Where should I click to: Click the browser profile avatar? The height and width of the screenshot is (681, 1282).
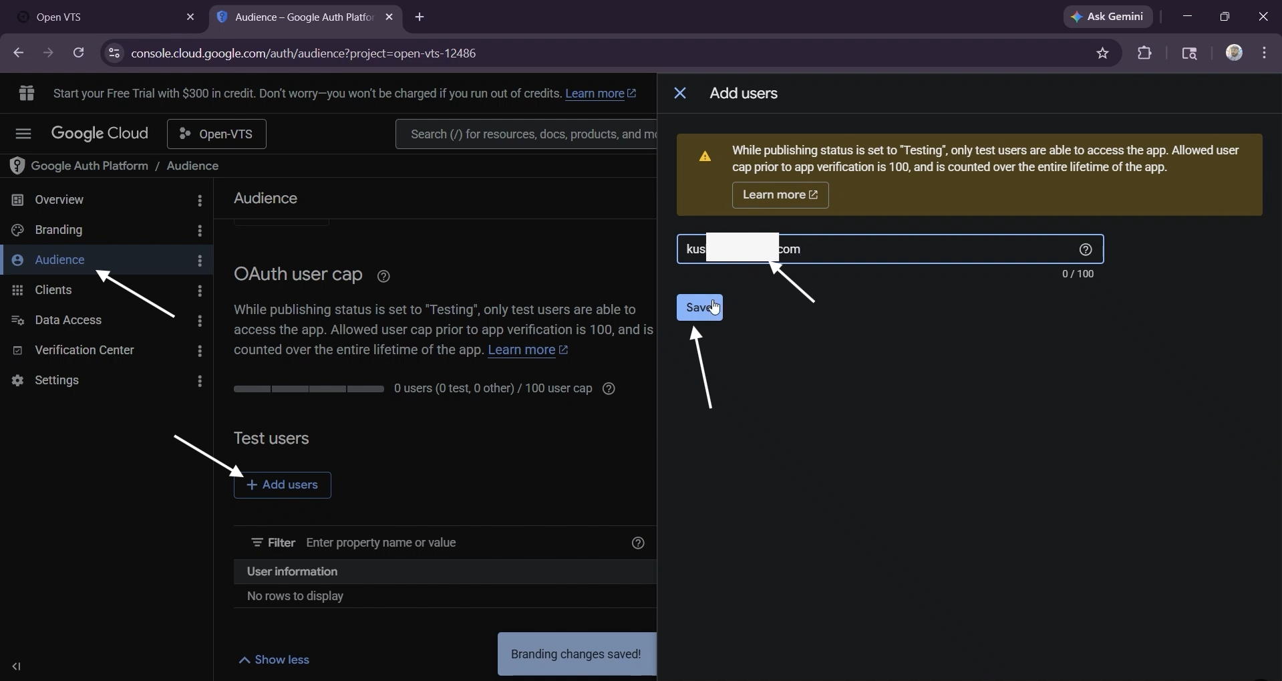pos(1234,53)
